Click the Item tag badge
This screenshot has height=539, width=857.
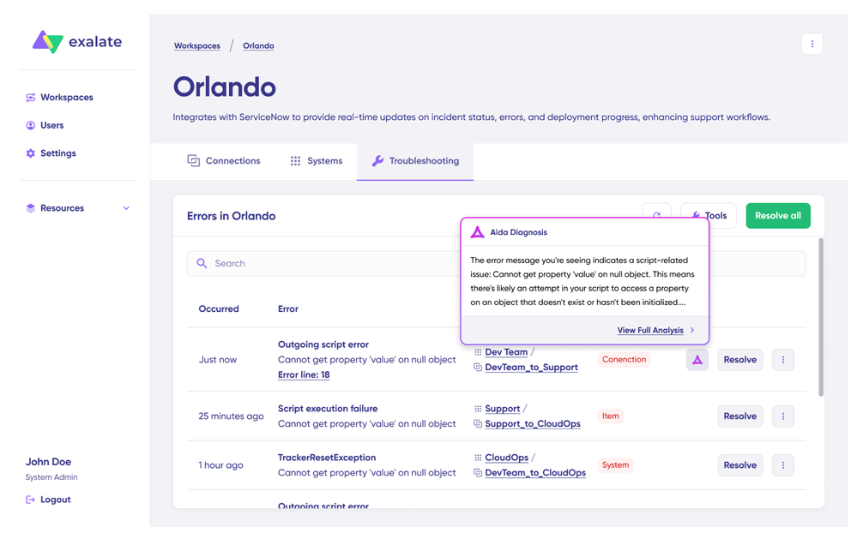coord(611,416)
